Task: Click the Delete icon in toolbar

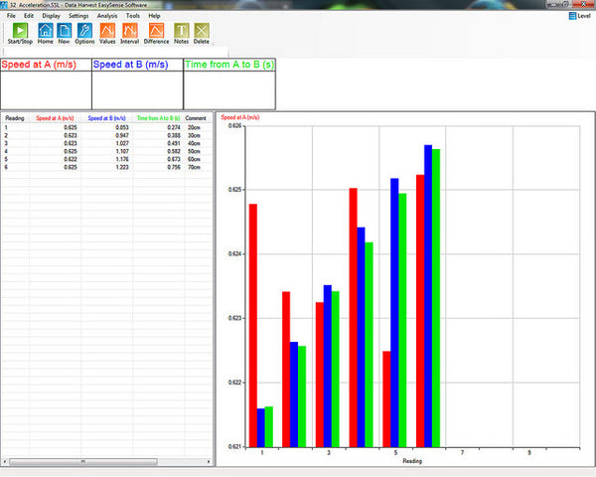Action: click(202, 31)
